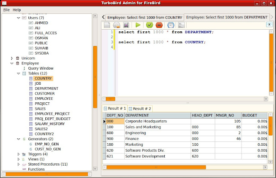Collapse the Tables (12) node
The height and width of the screenshot is (178, 276).
click(x=19, y=74)
